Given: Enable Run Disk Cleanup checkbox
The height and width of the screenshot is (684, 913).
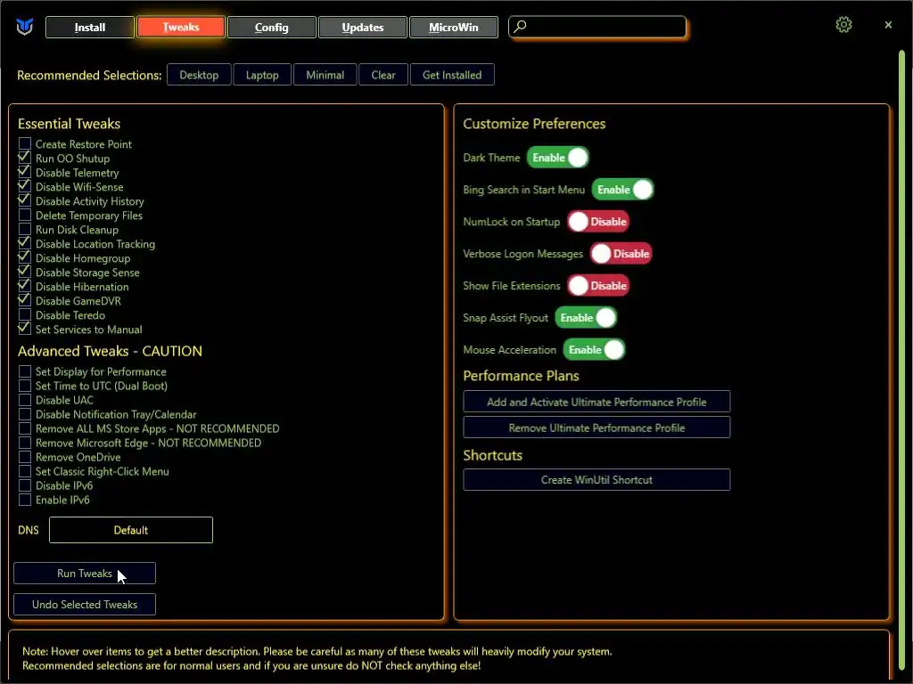Looking at the screenshot, I should (24, 229).
